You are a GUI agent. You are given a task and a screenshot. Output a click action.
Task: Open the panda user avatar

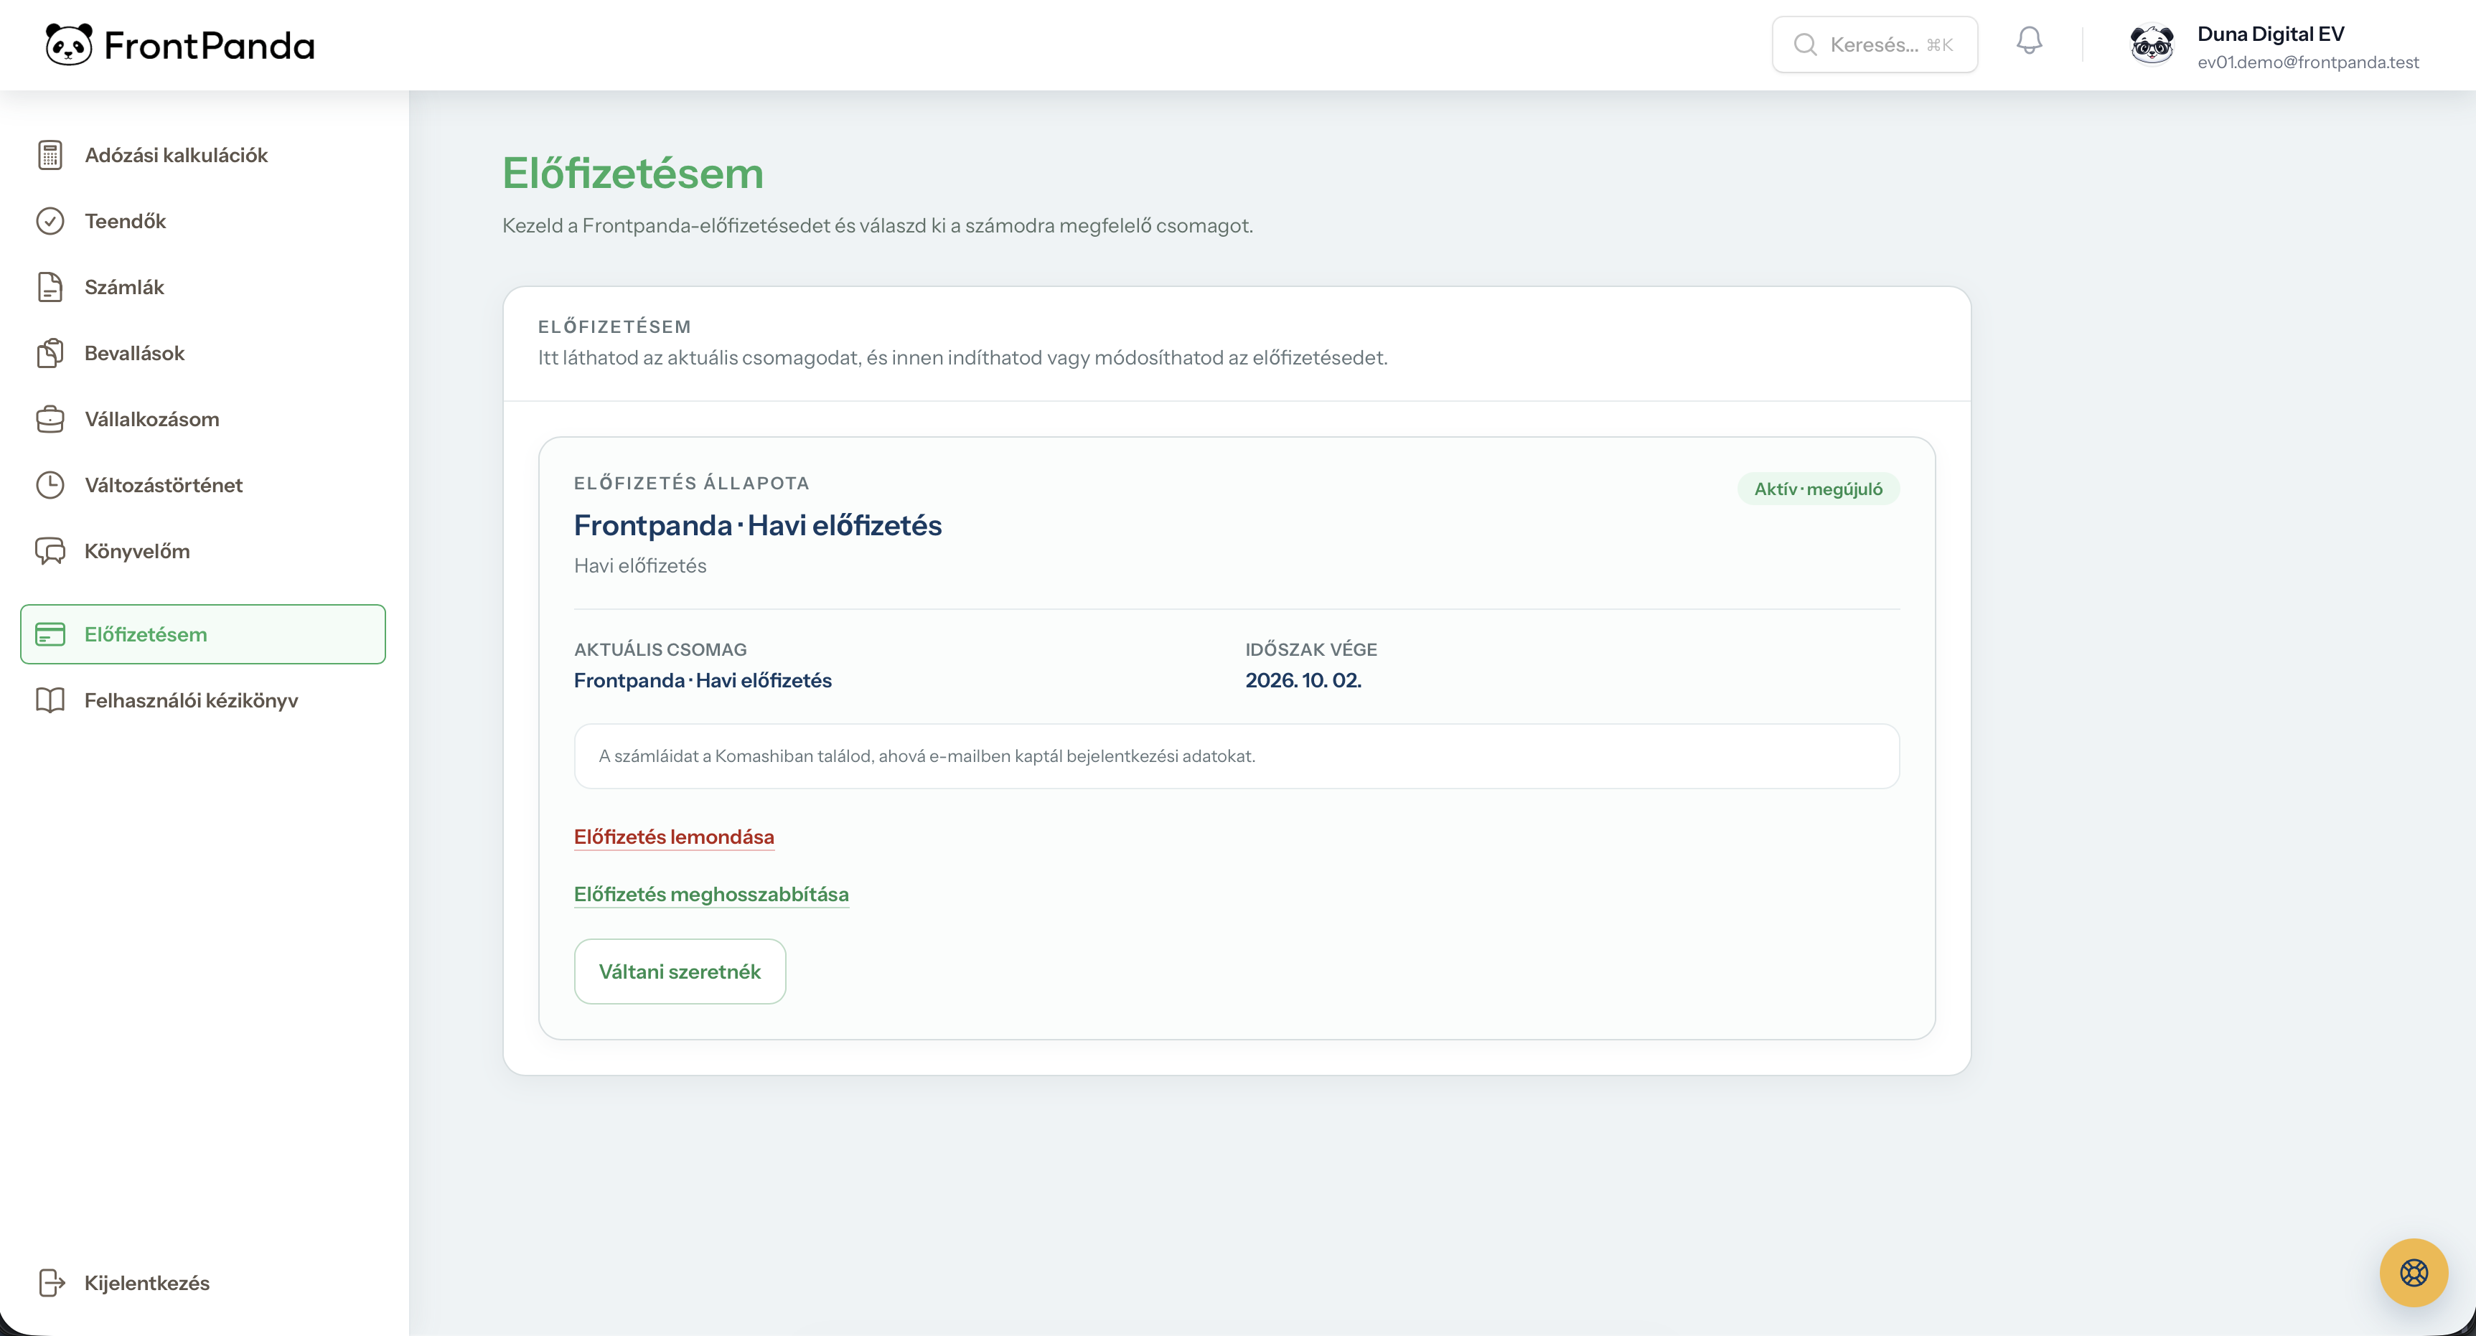[2152, 44]
